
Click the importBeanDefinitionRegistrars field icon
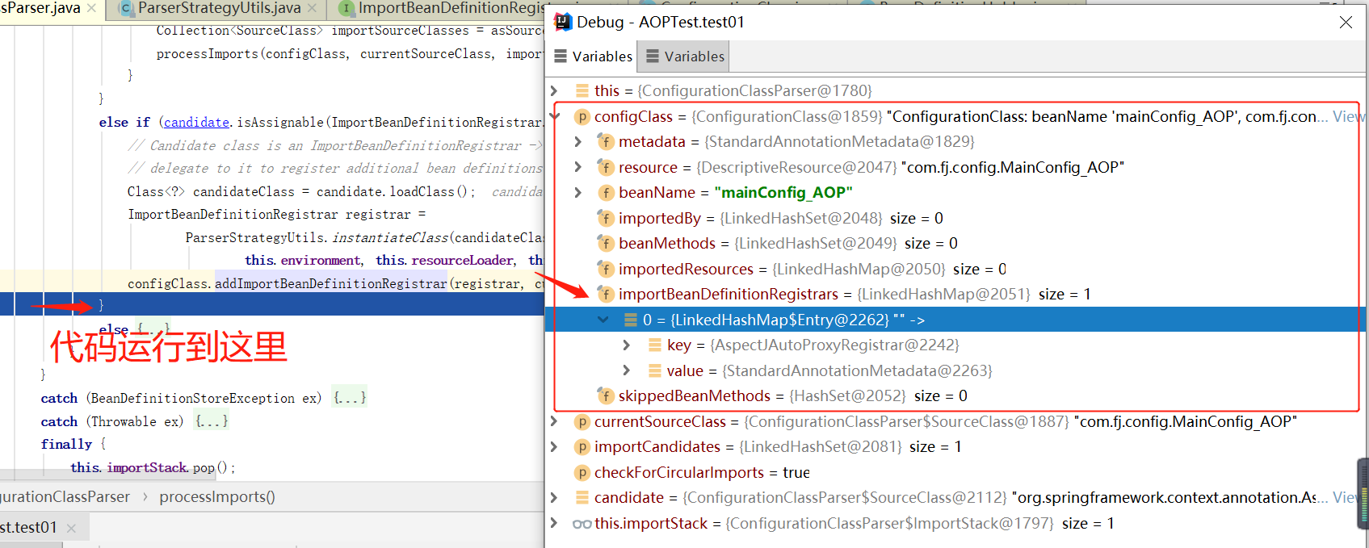click(x=606, y=294)
